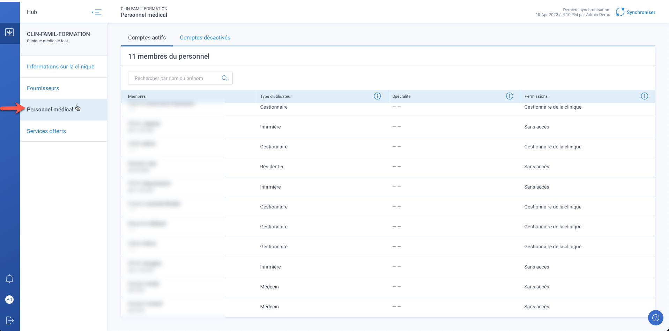Viewport: 669px width, 331px height.
Task: Switch to Comptes actifs tab
Action: [147, 38]
